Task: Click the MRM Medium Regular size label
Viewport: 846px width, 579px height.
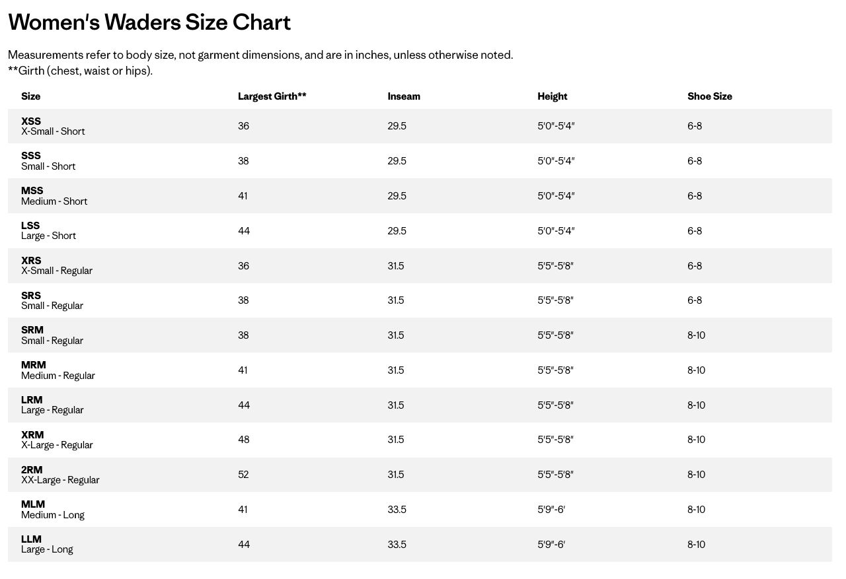Action: pos(58,370)
